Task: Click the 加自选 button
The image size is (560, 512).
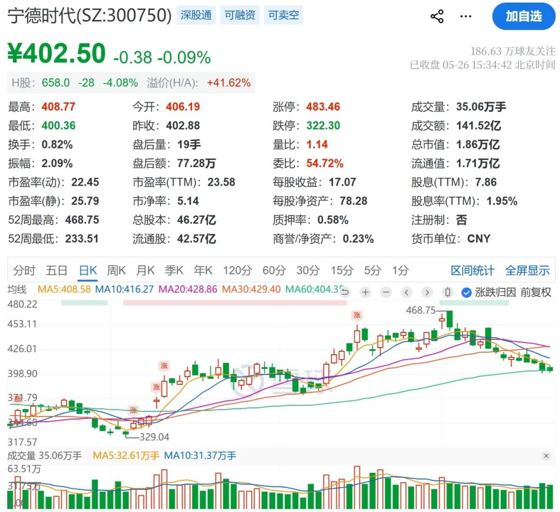Action: tap(524, 17)
